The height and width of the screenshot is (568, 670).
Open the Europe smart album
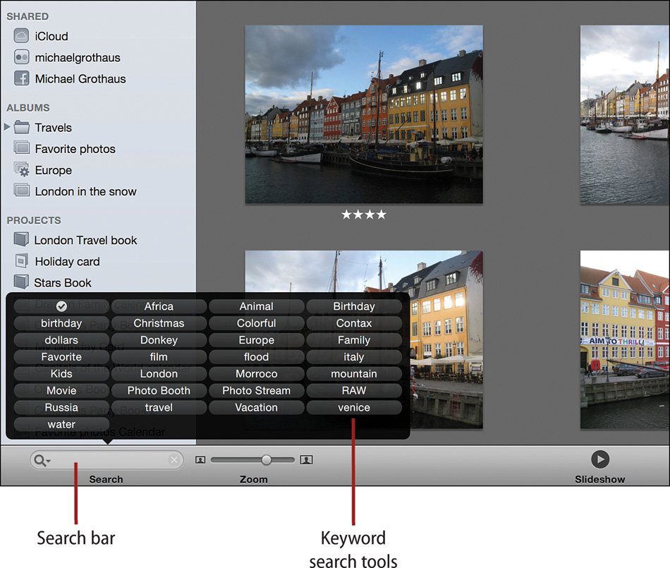(x=54, y=170)
